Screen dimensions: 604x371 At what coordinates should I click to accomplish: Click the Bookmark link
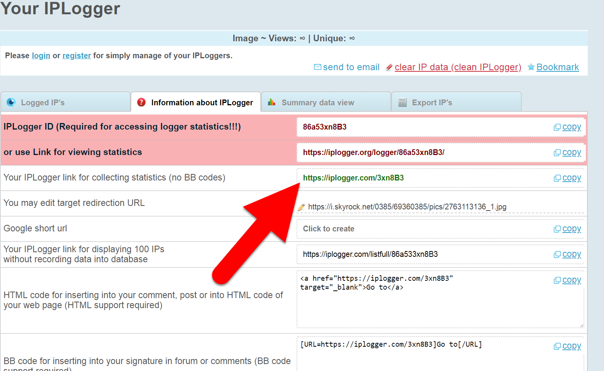click(x=558, y=67)
